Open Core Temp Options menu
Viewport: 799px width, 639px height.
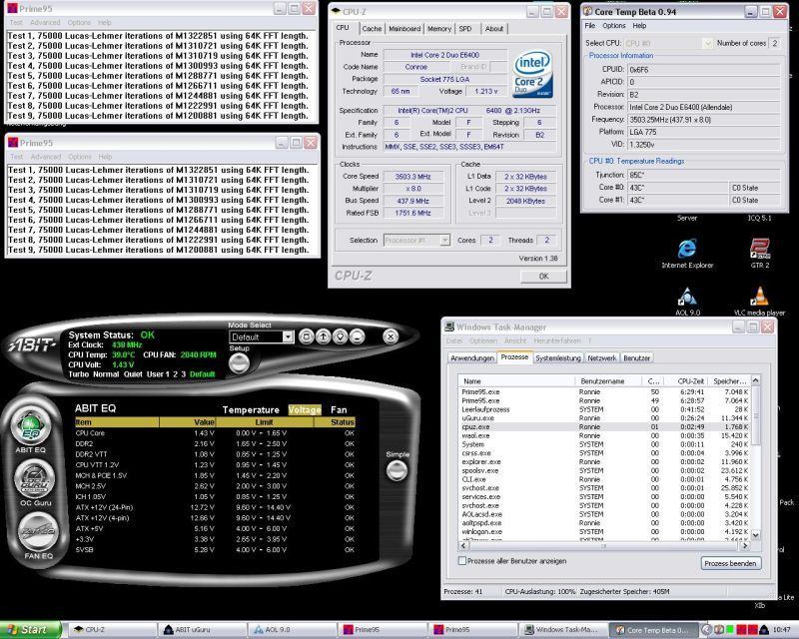(x=613, y=26)
